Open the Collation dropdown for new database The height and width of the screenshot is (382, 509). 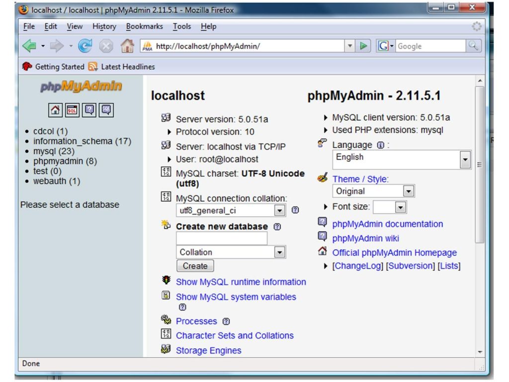(231, 252)
